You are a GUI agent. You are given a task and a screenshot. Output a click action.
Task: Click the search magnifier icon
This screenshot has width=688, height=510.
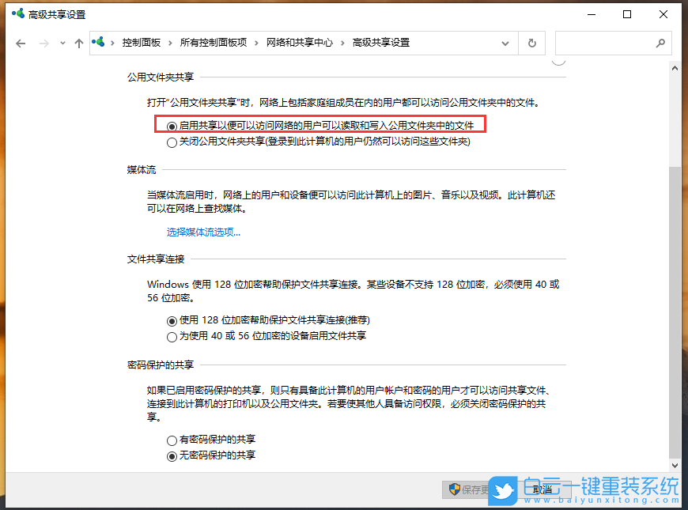click(x=660, y=43)
